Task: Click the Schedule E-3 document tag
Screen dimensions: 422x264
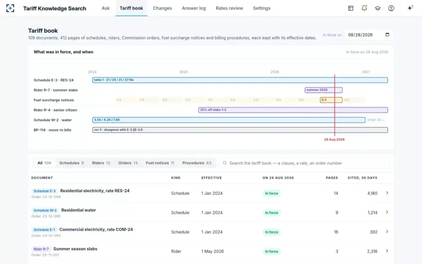Action: tap(44, 191)
